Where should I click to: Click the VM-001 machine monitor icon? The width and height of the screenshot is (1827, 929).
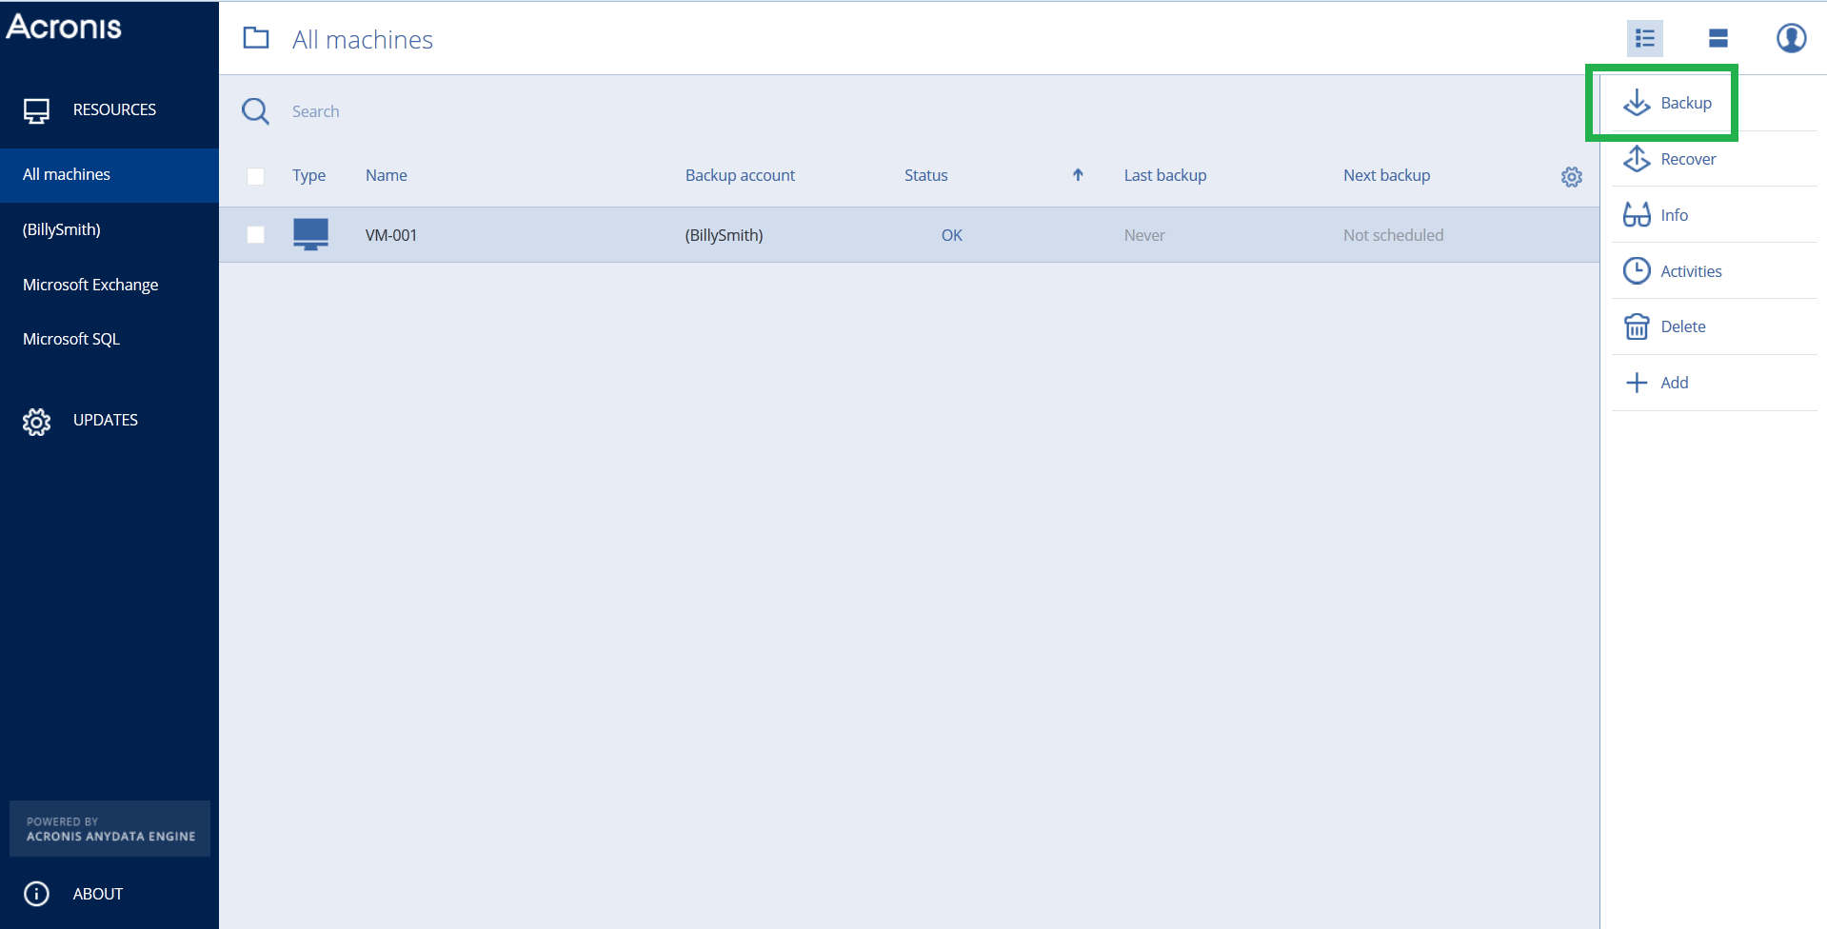310,234
